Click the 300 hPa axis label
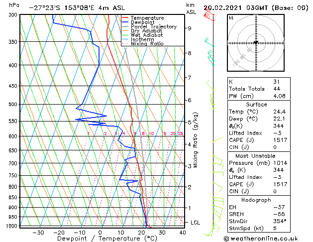Image resolution: width=313 pixels, height=242 pixels. (x=14, y=15)
